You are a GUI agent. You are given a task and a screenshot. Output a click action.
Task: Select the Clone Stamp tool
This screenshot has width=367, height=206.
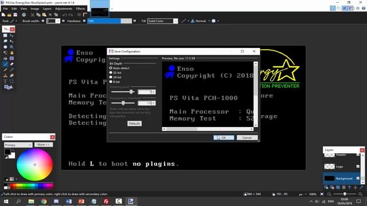tap(5, 76)
